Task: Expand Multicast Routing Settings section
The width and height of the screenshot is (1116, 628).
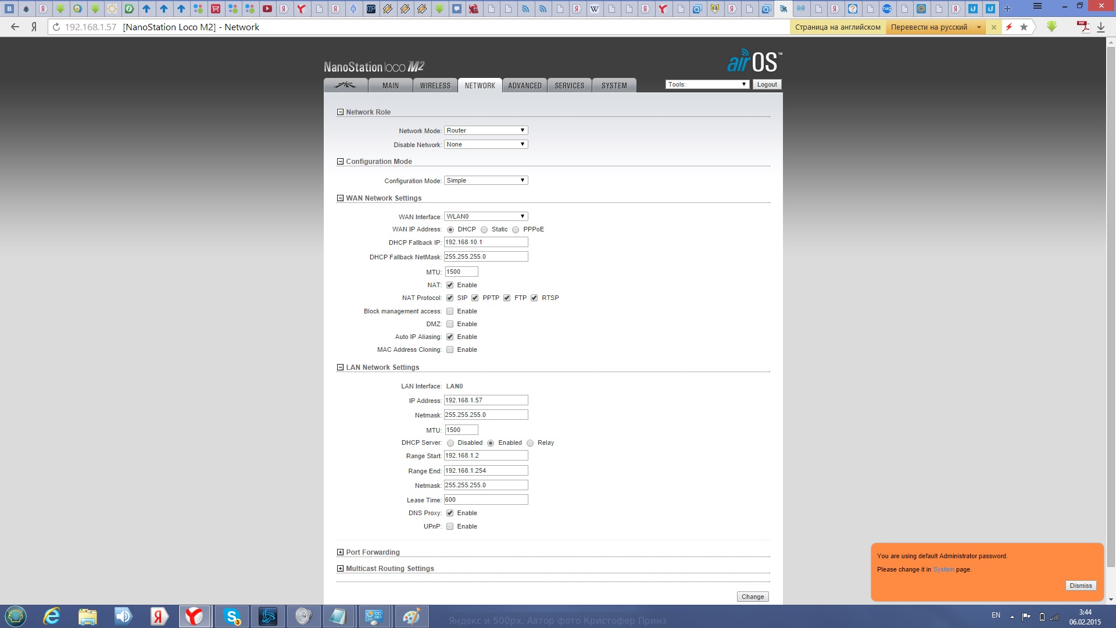Action: 340,569
